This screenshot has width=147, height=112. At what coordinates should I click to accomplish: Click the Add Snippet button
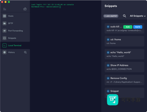pyautogui.click(x=111, y=16)
